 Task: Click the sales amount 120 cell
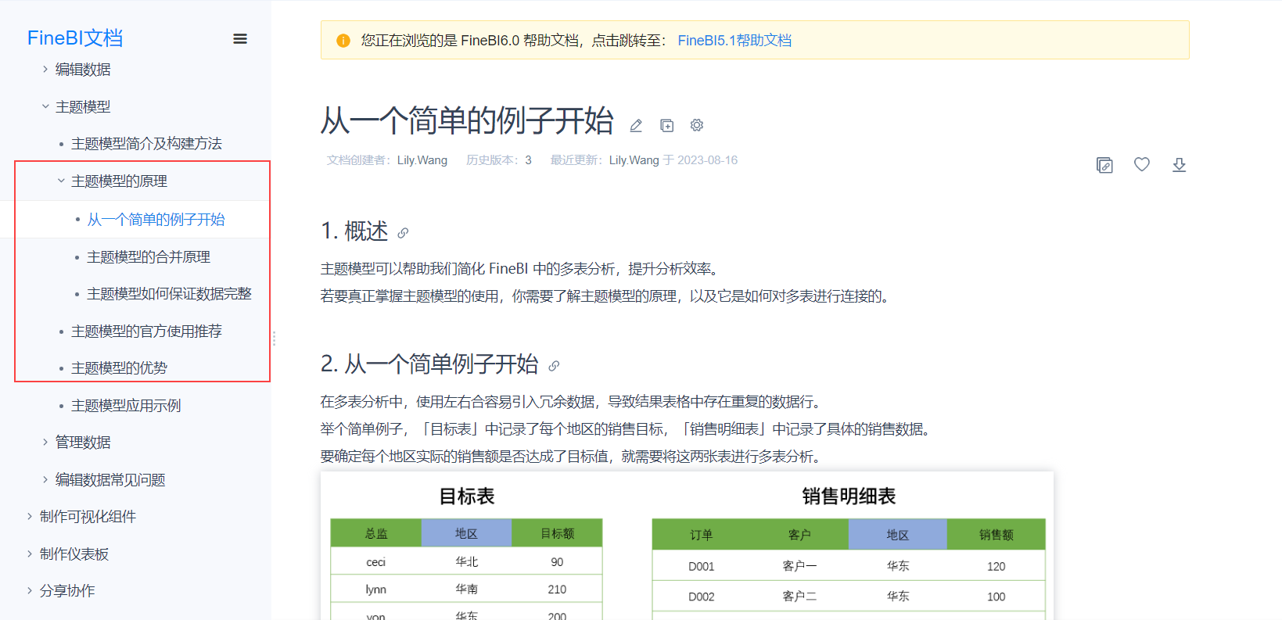click(997, 566)
